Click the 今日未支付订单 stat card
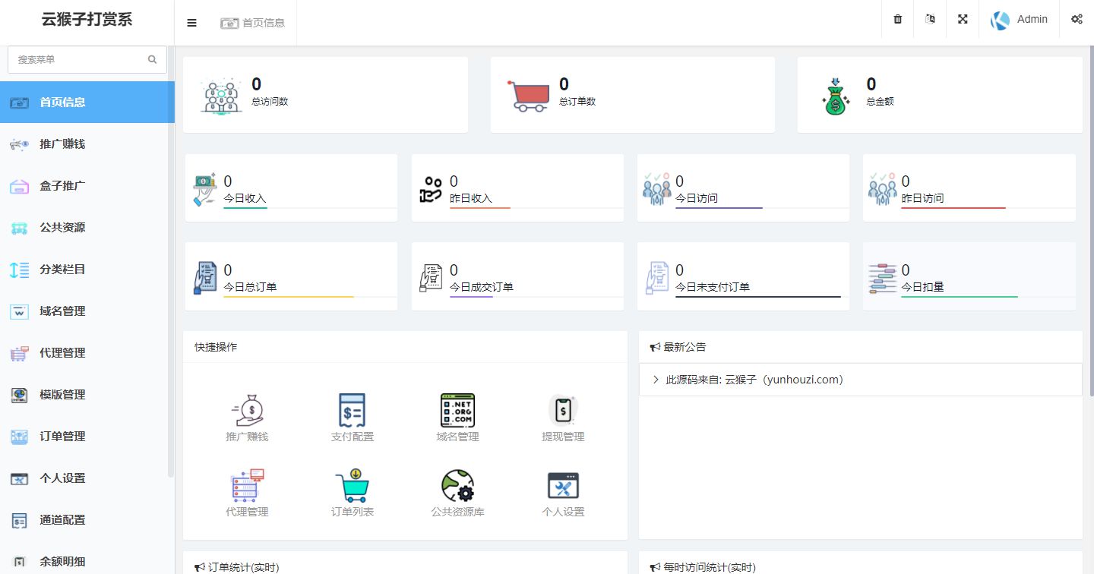 pos(743,276)
